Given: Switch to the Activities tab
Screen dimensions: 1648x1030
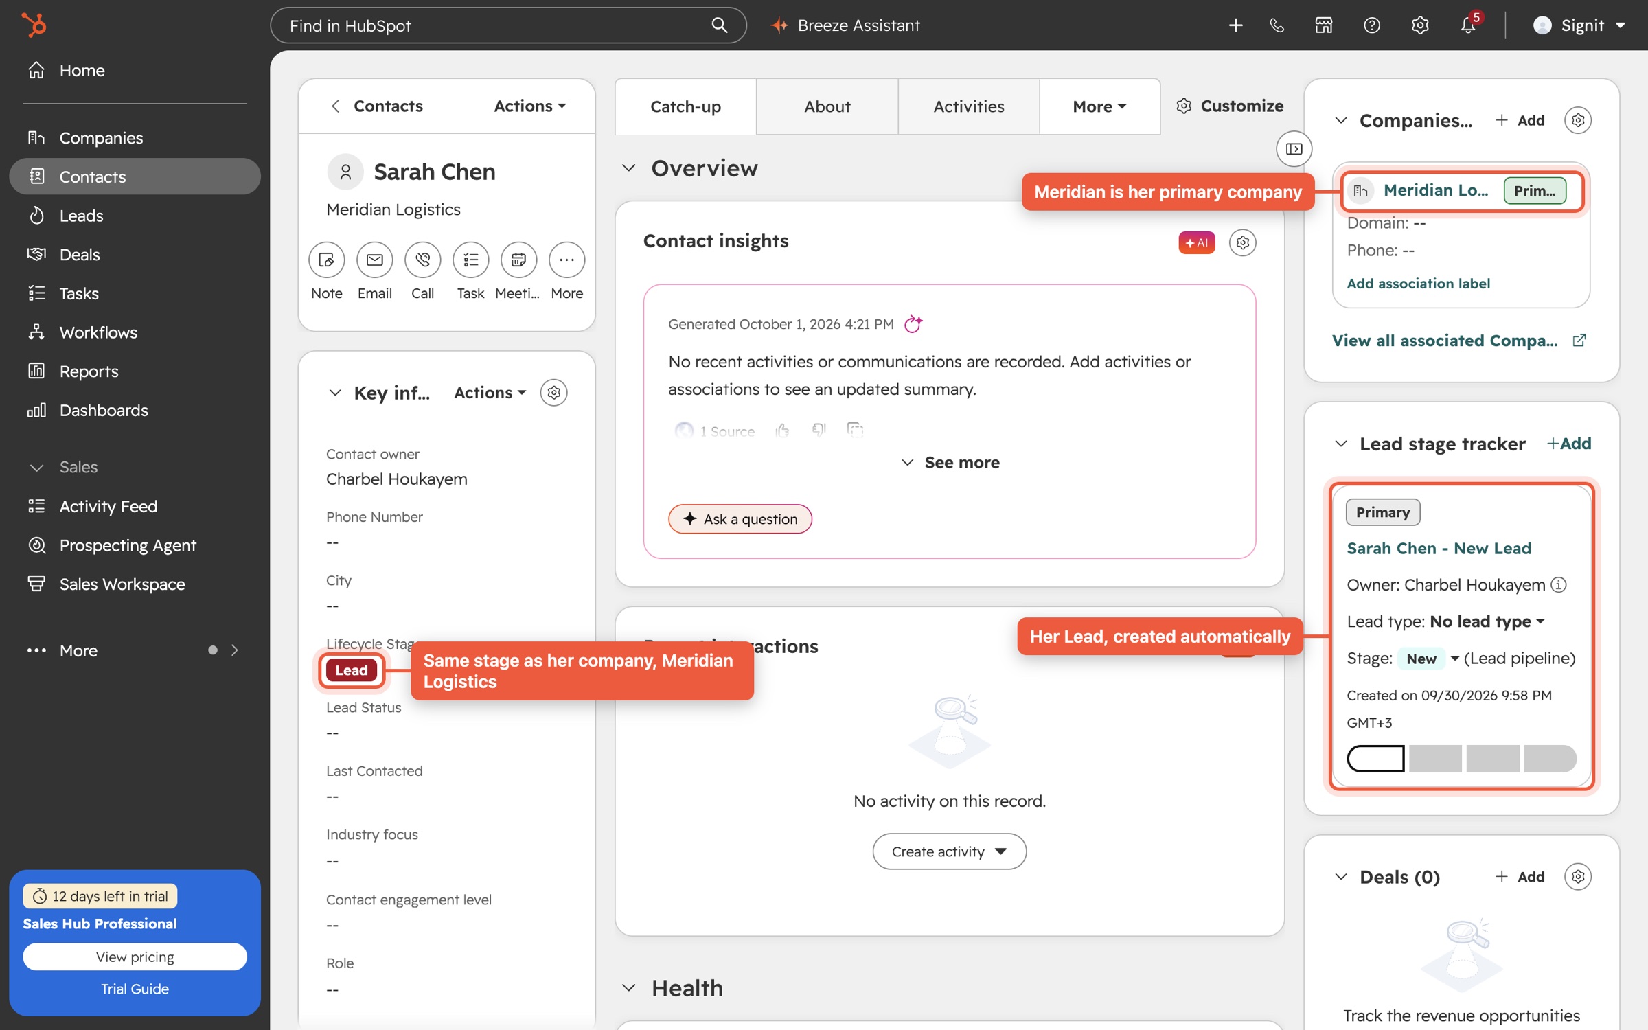Looking at the screenshot, I should pos(968,106).
